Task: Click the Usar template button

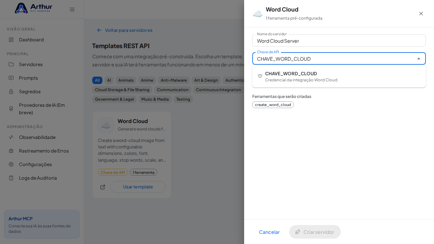Action: click(x=138, y=187)
